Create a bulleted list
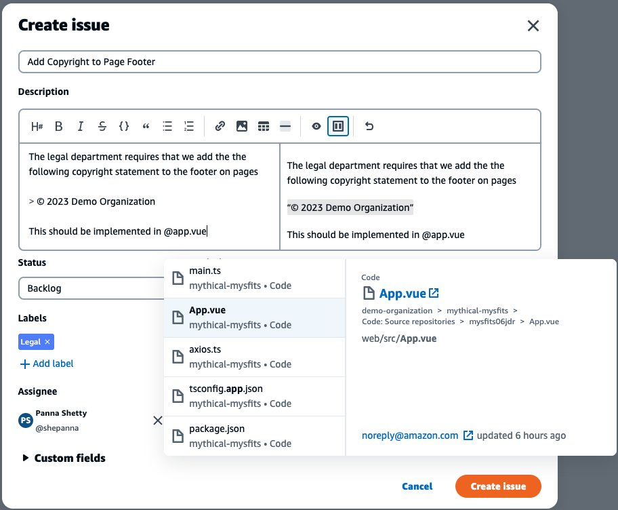Viewport: 618px width, 510px height. click(x=167, y=125)
